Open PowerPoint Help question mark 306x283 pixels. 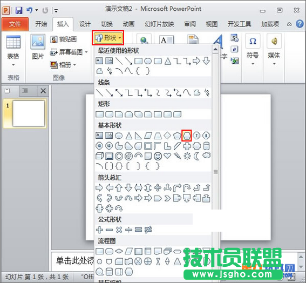pyautogui.click(x=300, y=24)
